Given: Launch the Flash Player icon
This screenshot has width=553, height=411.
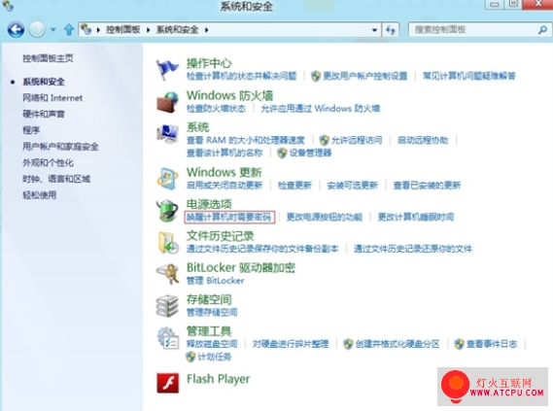Looking at the screenshot, I should point(168,383).
